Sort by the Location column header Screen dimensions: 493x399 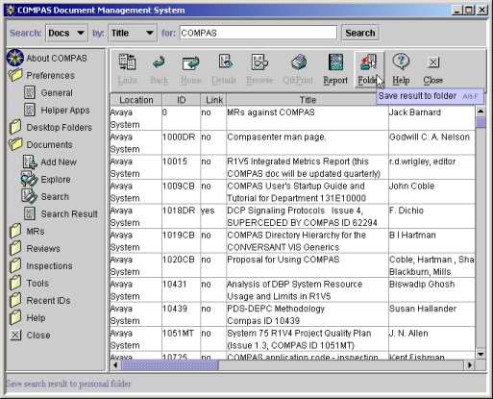point(136,100)
